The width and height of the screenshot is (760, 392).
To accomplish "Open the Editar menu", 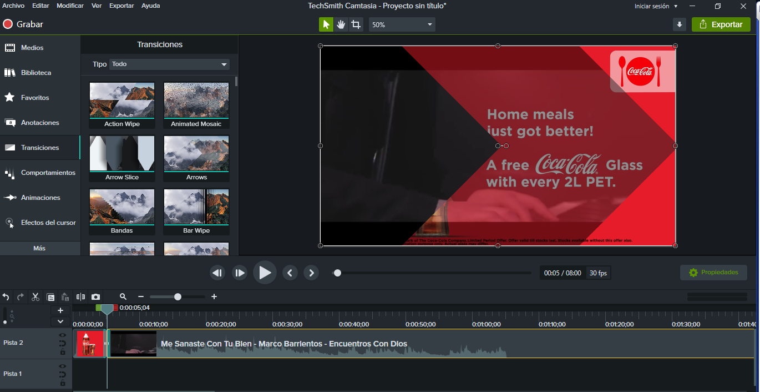I will click(x=40, y=6).
